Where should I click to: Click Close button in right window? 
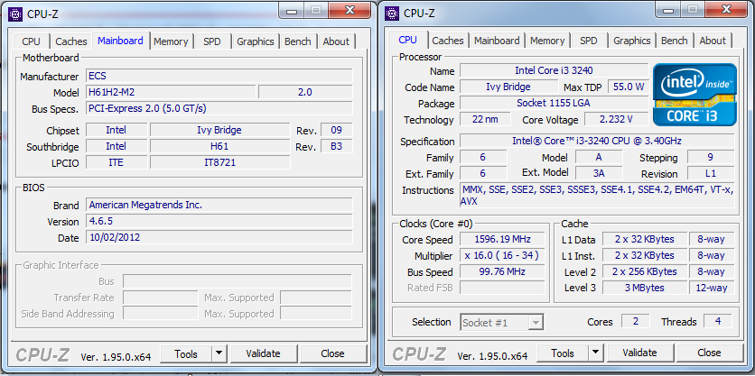pyautogui.click(x=709, y=353)
